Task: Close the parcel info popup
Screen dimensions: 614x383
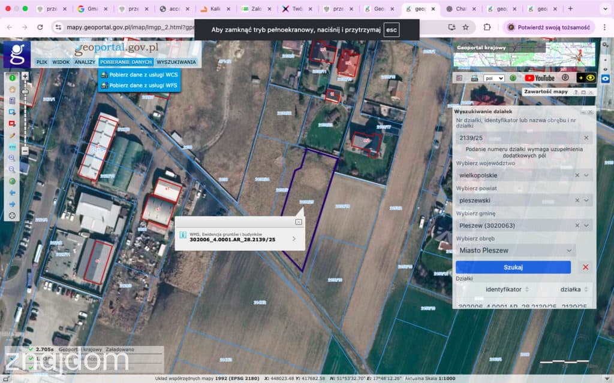Action: click(299, 222)
